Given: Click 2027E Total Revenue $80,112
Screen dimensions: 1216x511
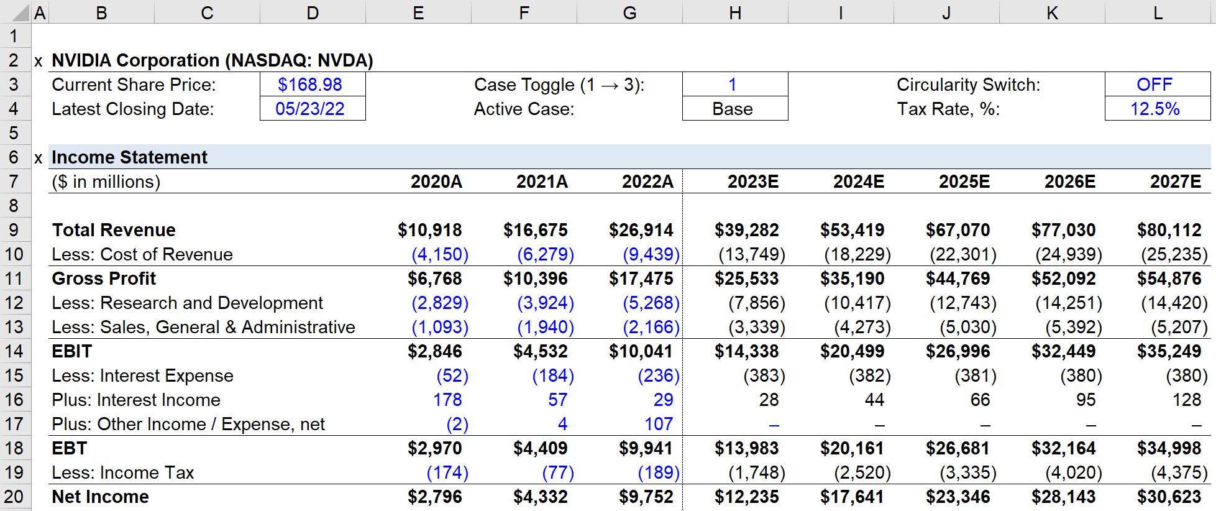Looking at the screenshot, I should click(1169, 230).
